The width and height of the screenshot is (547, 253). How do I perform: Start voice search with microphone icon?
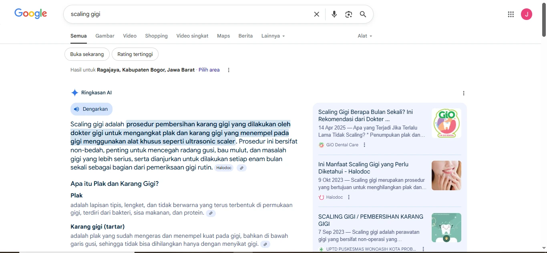[x=334, y=14]
